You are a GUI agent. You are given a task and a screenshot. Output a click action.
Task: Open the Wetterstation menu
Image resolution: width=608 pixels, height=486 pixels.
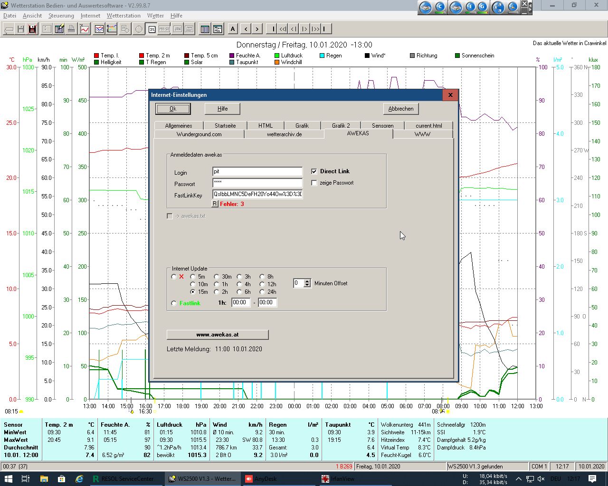click(123, 16)
